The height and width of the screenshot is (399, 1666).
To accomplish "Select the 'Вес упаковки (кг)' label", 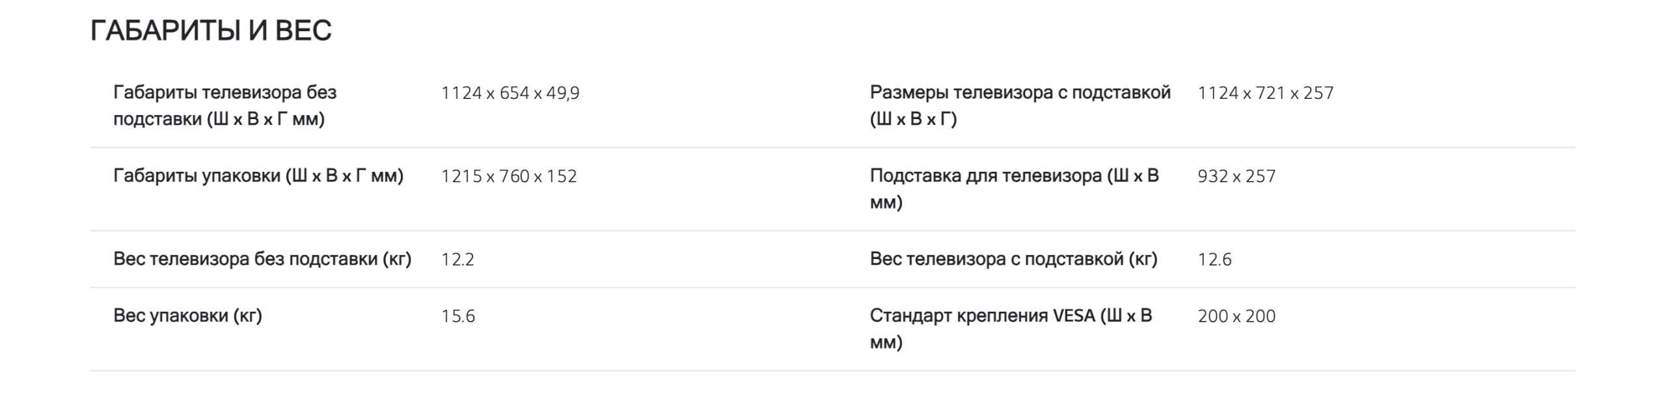I will [187, 316].
